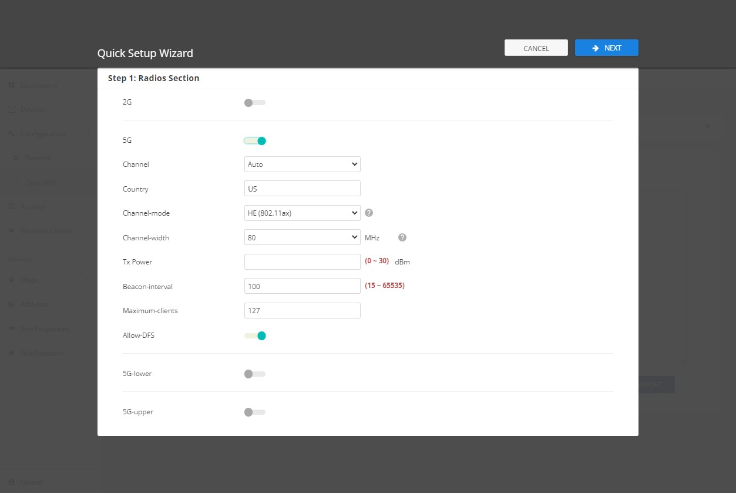Open the help icon next to MHz
Image resolution: width=736 pixels, height=493 pixels.
click(x=402, y=237)
